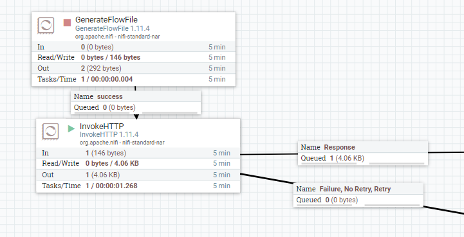The image size is (464, 237).
Task: Click the 5 min label on GenerateFlowFile In row
Action: 217,47
